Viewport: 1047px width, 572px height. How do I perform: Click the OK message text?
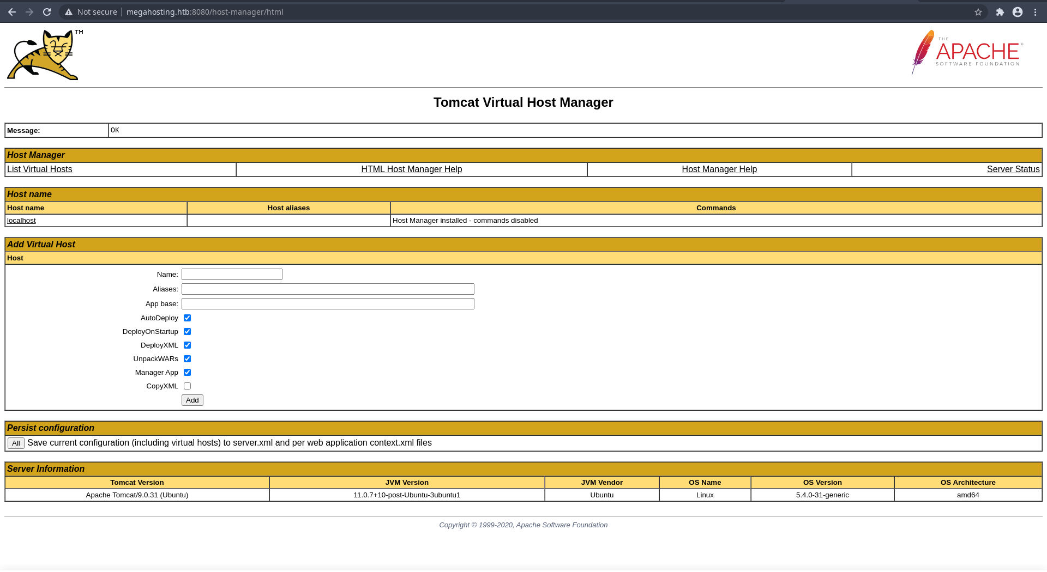click(x=115, y=130)
